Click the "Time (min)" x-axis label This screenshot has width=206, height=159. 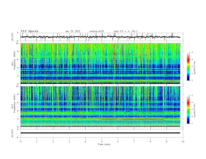coord(104,144)
